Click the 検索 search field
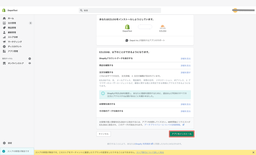 tap(120, 10)
